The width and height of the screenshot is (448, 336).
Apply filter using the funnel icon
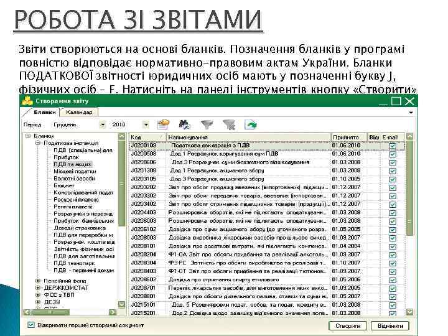point(207,124)
